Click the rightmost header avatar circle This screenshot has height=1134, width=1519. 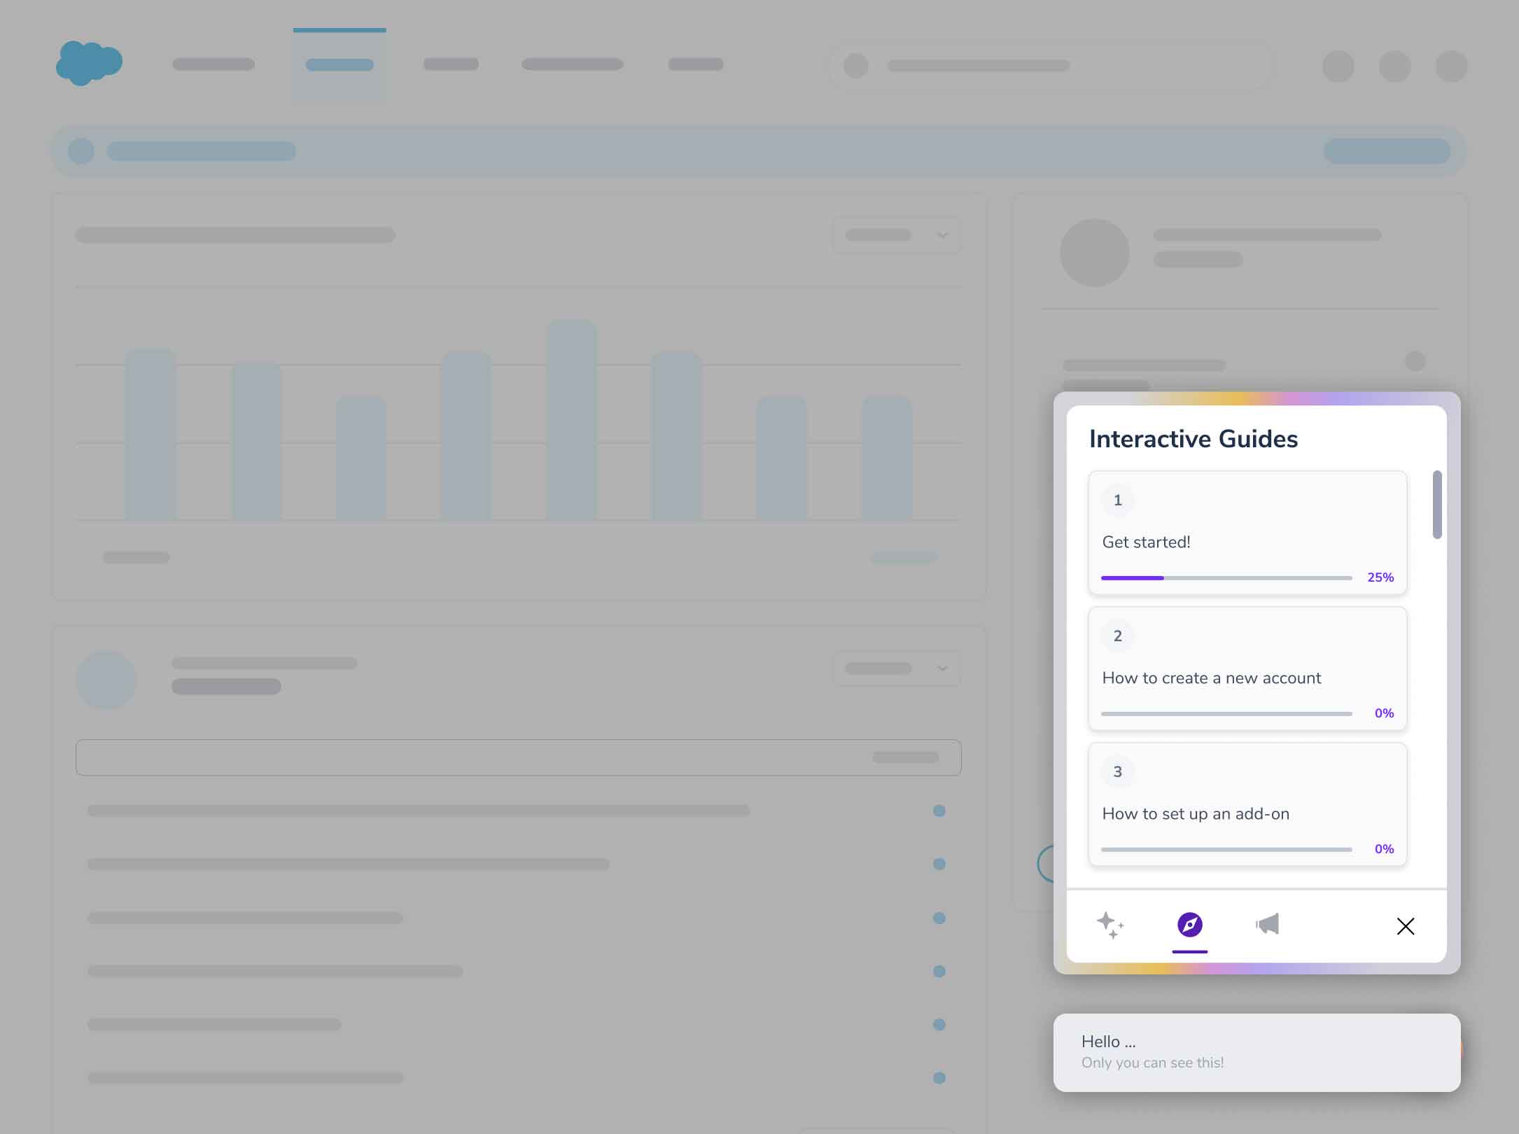[1451, 66]
